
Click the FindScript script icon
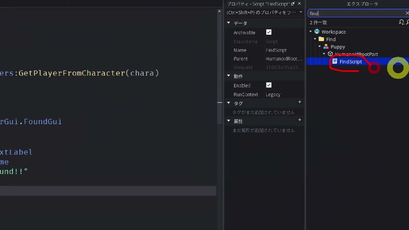coord(335,61)
